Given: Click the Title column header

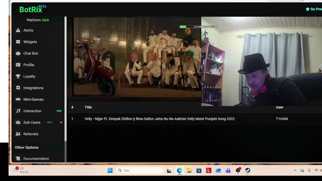Looking at the screenshot, I should point(88,107).
